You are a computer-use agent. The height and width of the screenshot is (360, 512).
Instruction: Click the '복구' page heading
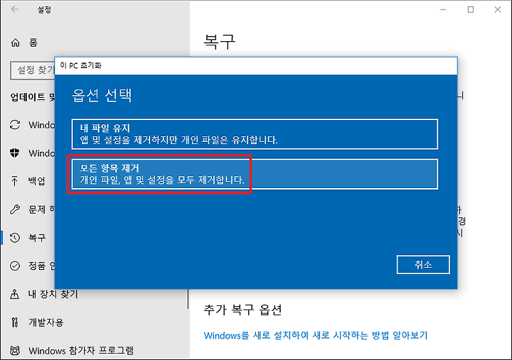tap(220, 42)
